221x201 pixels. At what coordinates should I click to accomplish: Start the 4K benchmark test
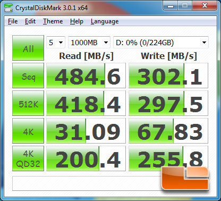point(28,131)
